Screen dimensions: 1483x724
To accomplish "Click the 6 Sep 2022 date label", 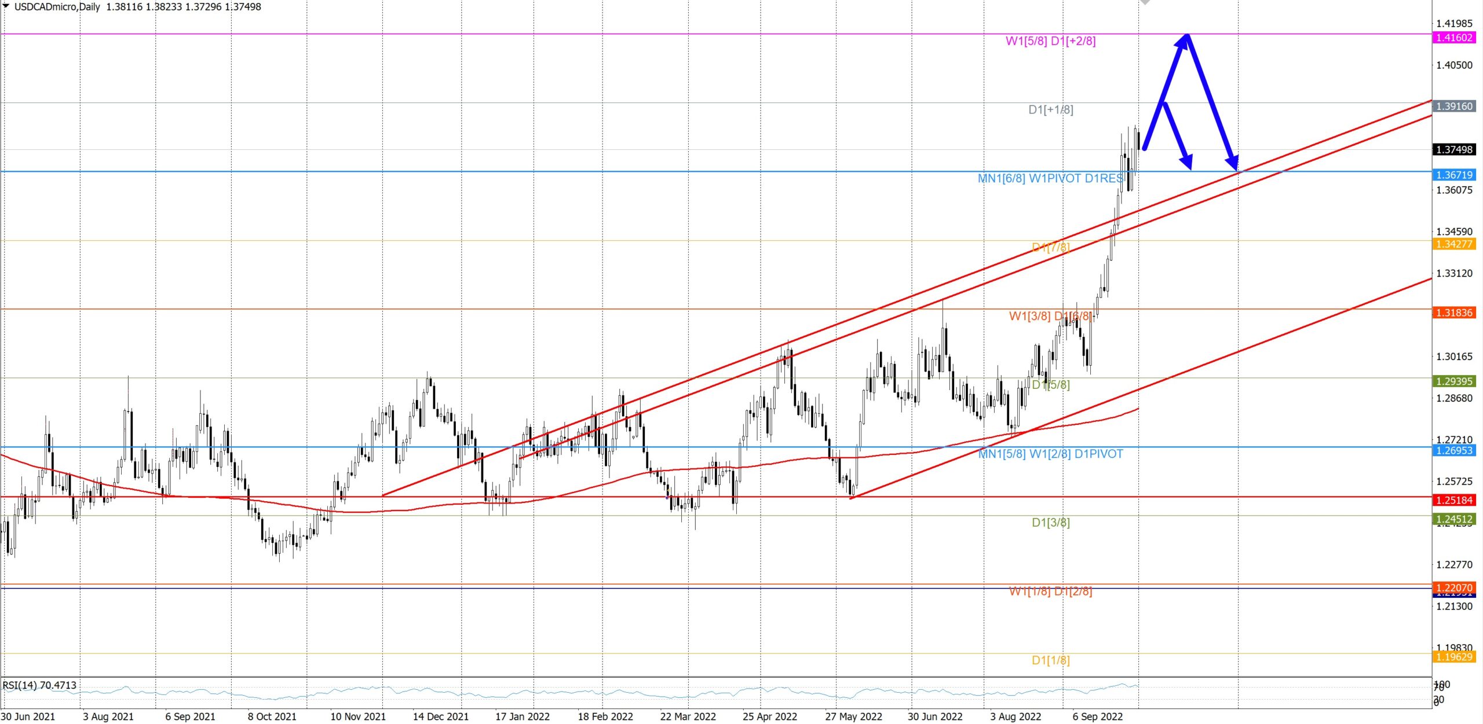I will (1097, 716).
